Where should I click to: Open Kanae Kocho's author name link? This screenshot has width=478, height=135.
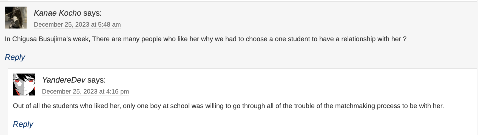[57, 13]
